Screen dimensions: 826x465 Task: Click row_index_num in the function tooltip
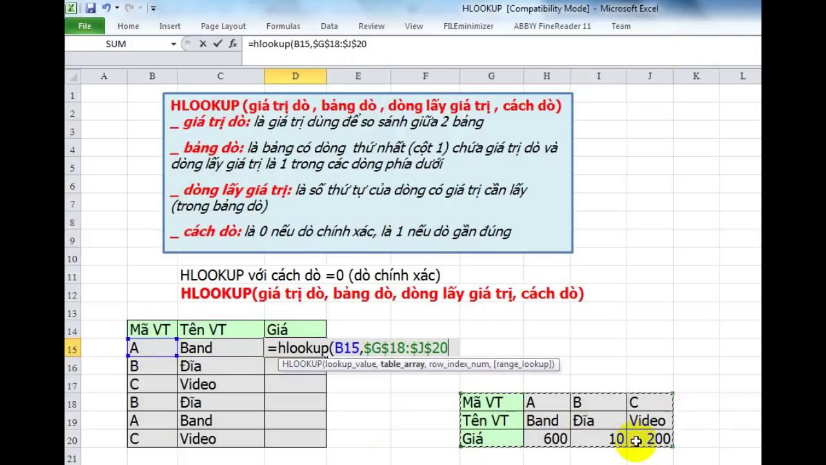coord(458,364)
